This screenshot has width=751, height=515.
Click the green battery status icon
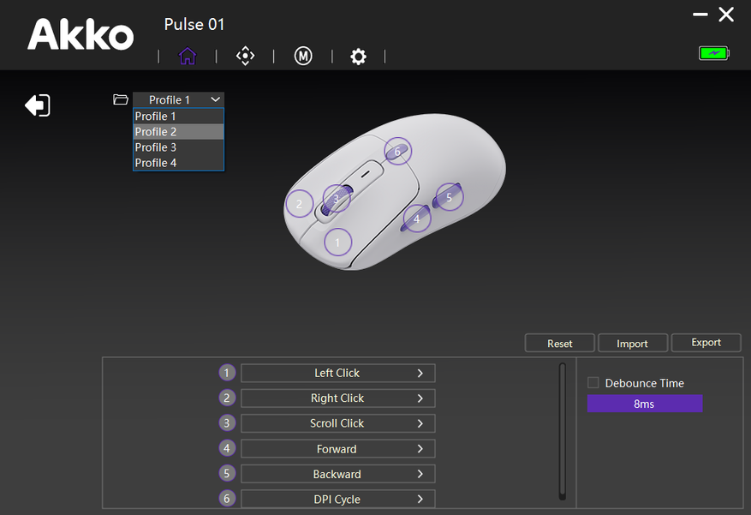point(712,53)
